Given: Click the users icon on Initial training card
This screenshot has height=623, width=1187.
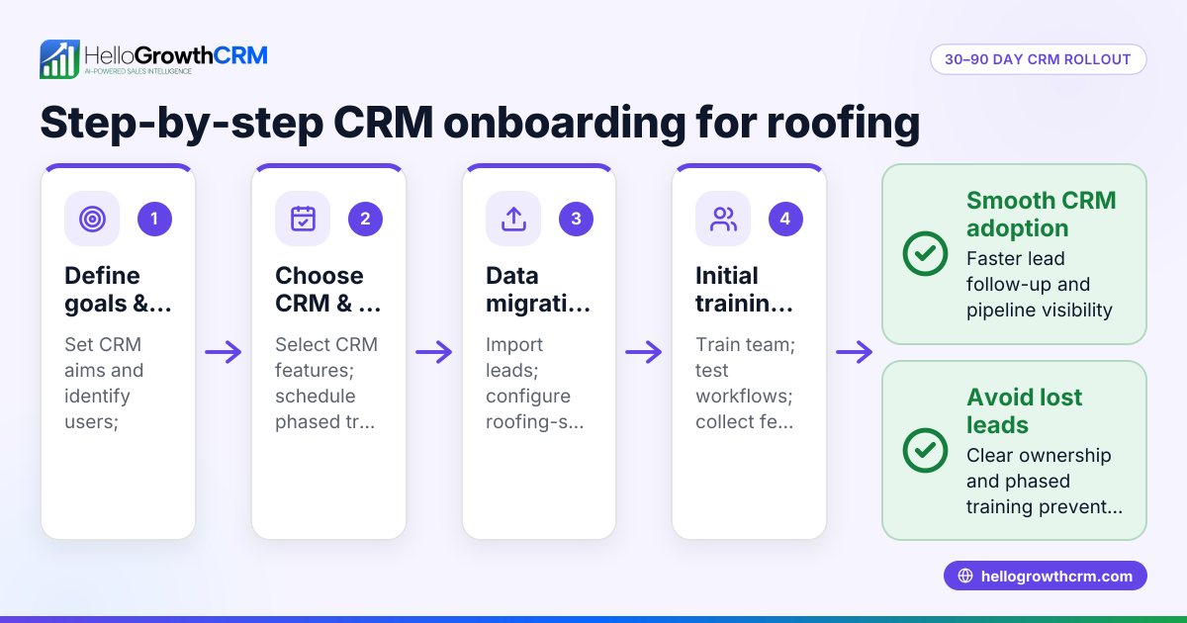Looking at the screenshot, I should [724, 219].
